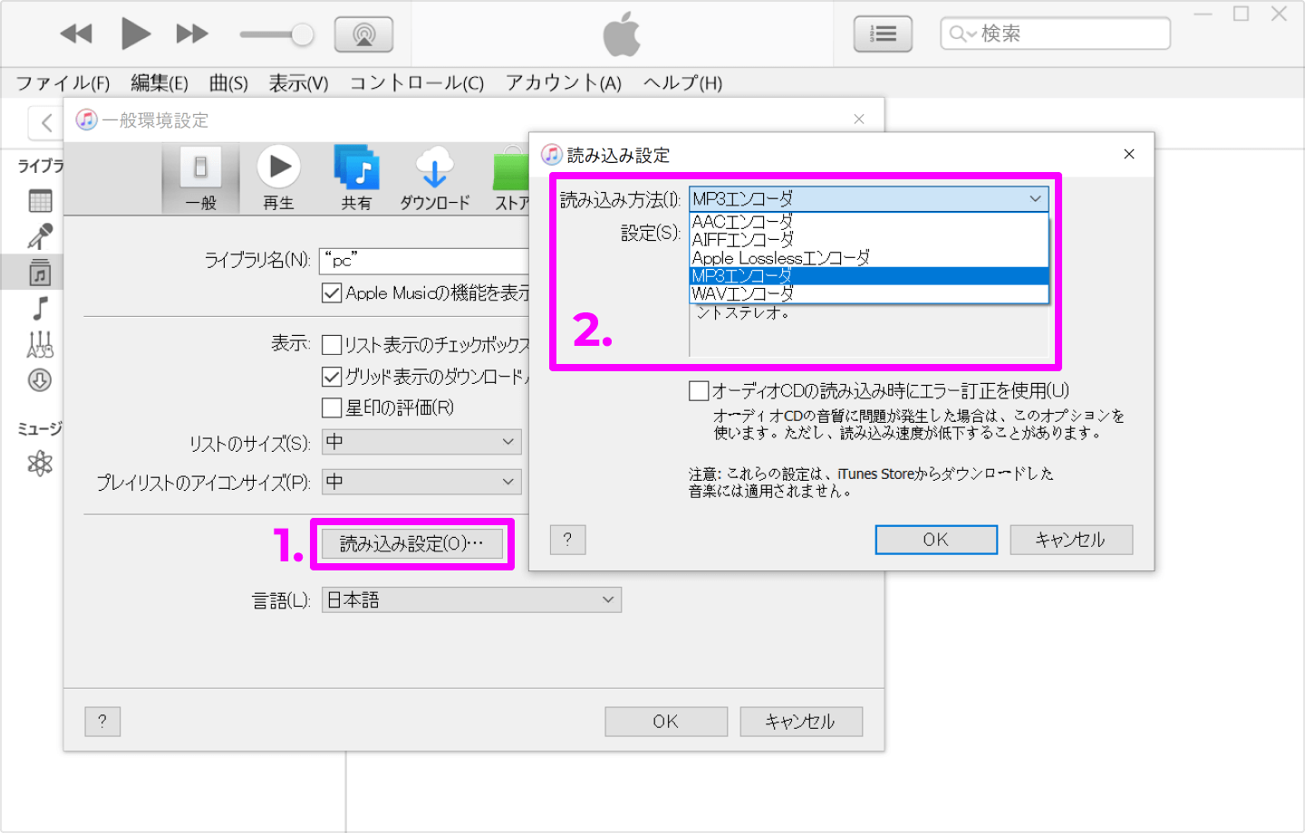Close the 一般環境設定 window
1305x833 pixels.
[859, 120]
